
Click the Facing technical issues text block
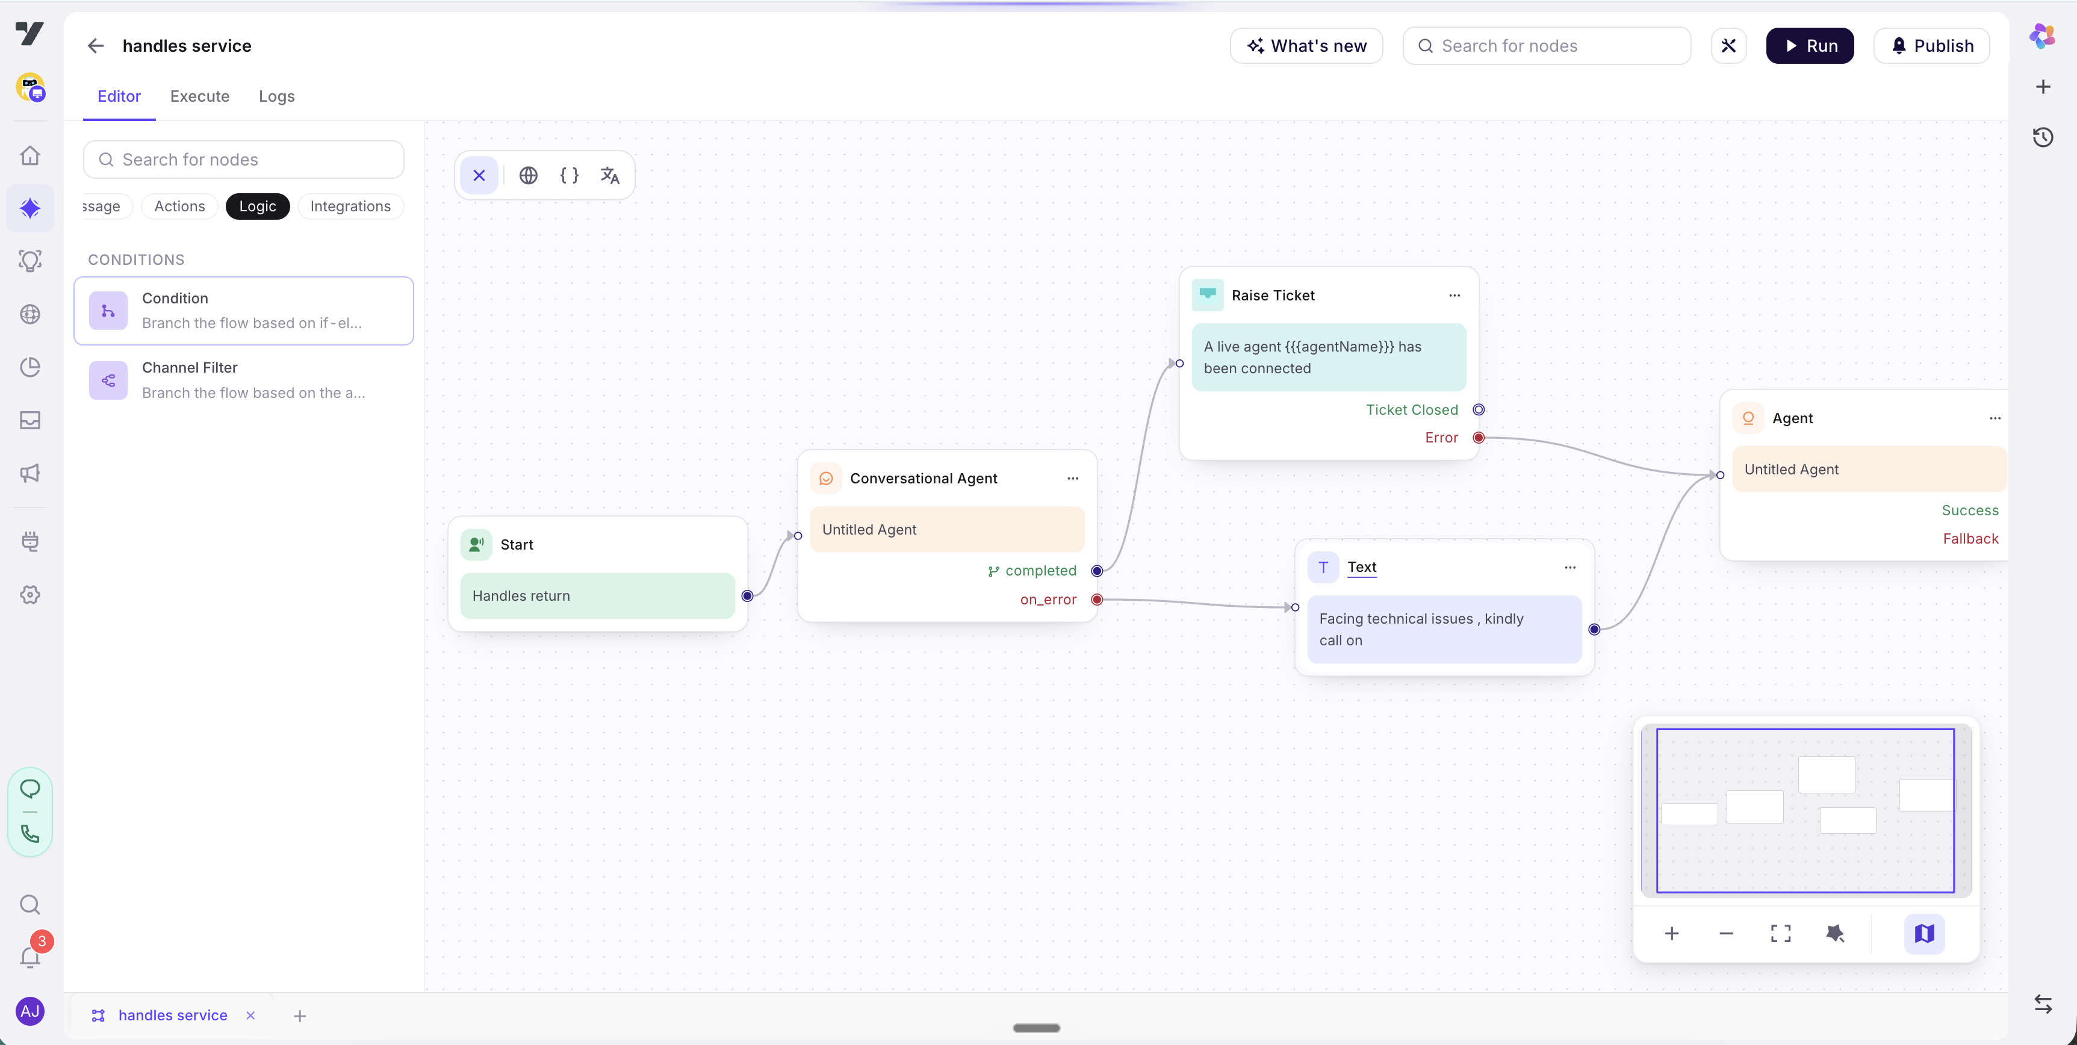(1444, 629)
